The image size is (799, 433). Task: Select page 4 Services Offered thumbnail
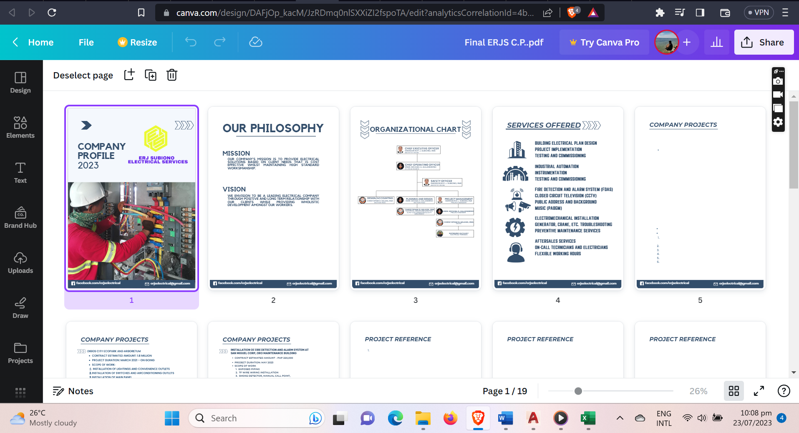coord(558,198)
